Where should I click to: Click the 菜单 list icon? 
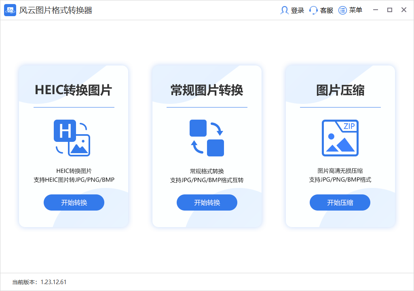pyautogui.click(x=342, y=10)
